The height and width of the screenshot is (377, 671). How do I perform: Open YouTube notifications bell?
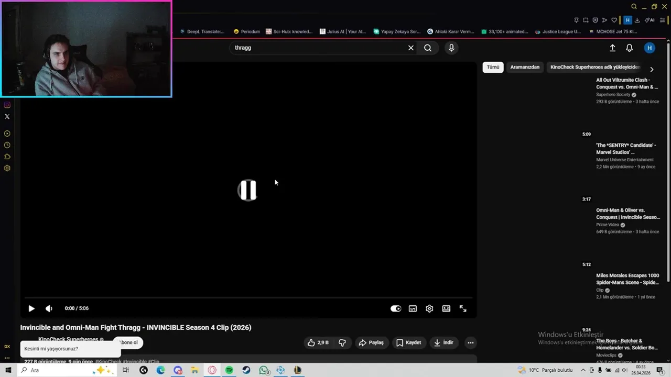pyautogui.click(x=630, y=48)
